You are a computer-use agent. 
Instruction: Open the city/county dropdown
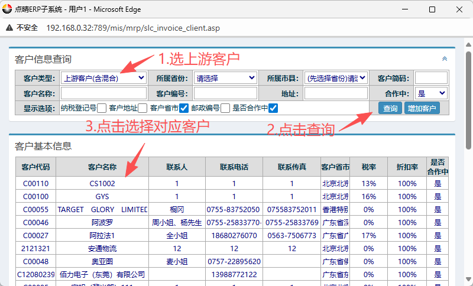pos(336,78)
